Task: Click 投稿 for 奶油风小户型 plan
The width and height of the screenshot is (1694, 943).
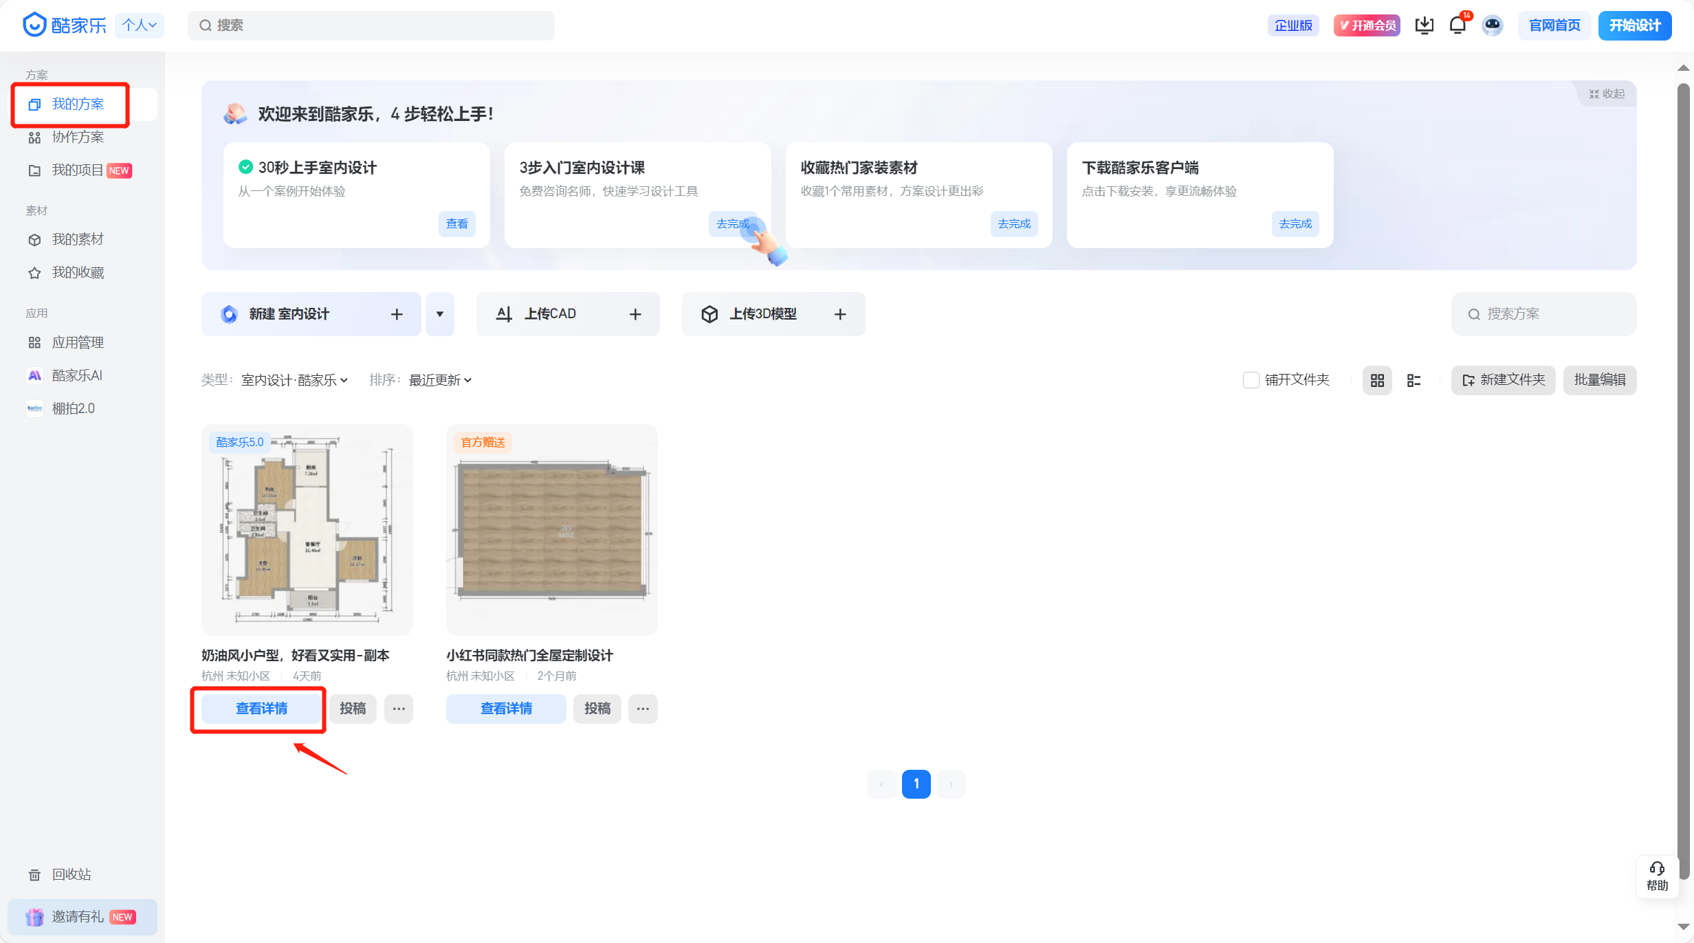Action: pos(353,709)
